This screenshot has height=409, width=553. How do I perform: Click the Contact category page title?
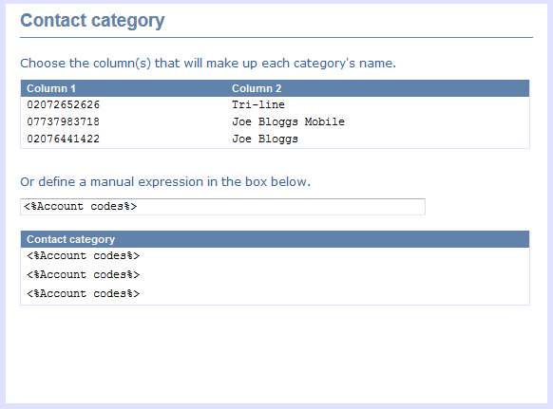point(92,21)
